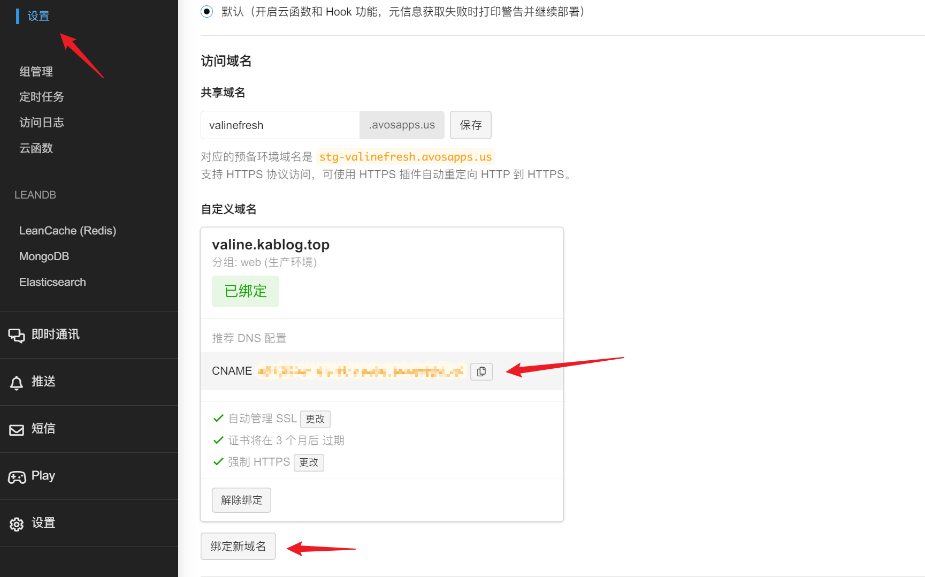The height and width of the screenshot is (577, 925).
Task: Click the shared domain name input field
Action: click(x=280, y=125)
